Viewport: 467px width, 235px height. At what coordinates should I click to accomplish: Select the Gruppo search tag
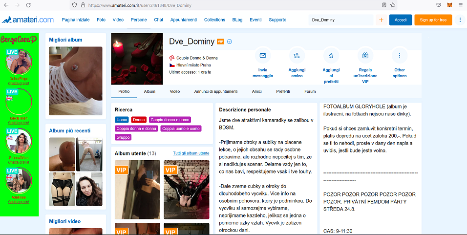point(123,137)
